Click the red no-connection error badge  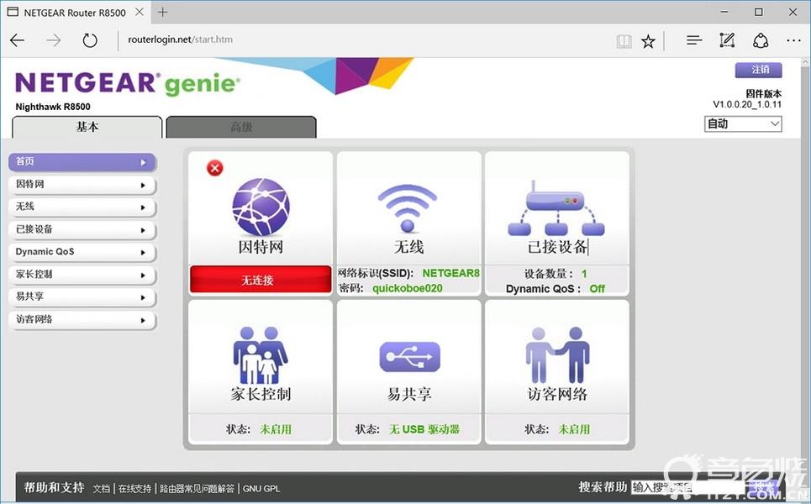tap(214, 168)
